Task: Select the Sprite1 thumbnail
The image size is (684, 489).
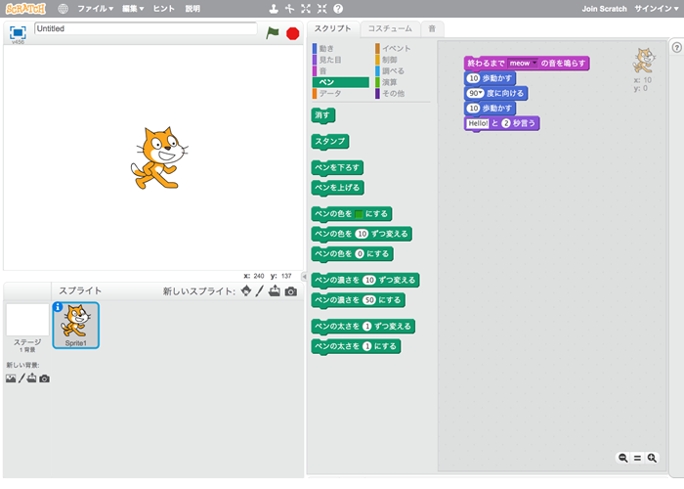Action: coord(76,326)
